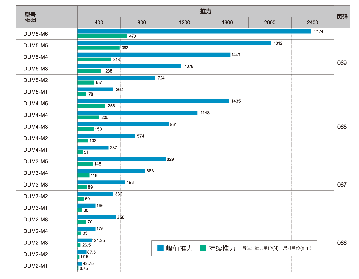Click the 2400 axis scale label
The image size is (359, 279).
313,23
